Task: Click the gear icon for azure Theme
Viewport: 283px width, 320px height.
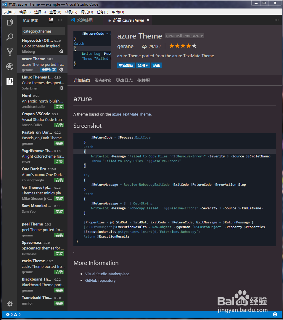Action: [61, 70]
